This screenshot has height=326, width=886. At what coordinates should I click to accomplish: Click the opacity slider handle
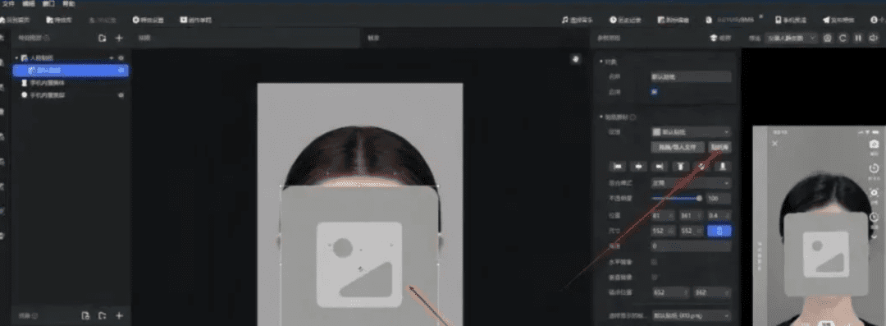699,198
